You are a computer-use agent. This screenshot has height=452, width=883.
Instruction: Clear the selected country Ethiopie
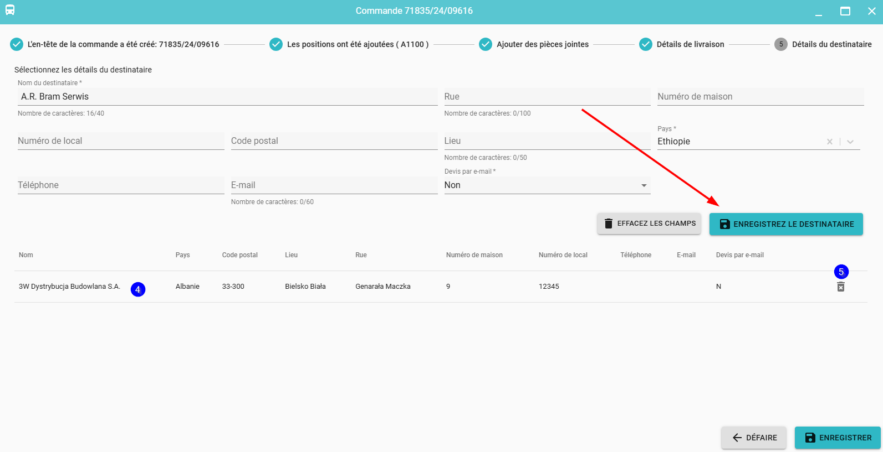pyautogui.click(x=829, y=142)
